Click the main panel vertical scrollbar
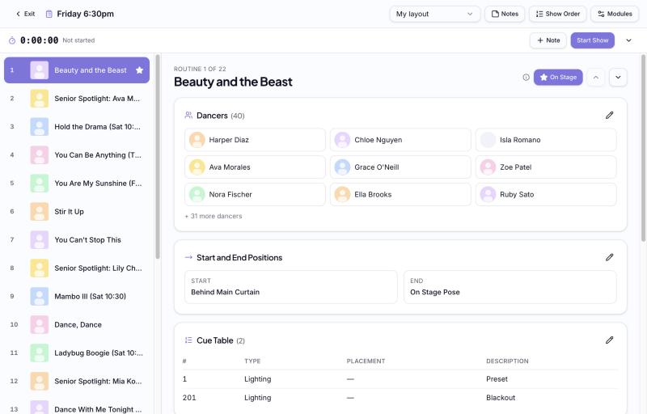The height and width of the screenshot is (414, 647). (x=643, y=149)
